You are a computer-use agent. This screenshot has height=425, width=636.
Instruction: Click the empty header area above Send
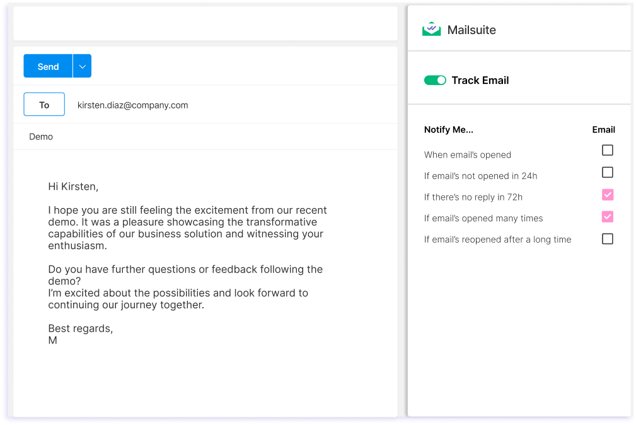205,24
